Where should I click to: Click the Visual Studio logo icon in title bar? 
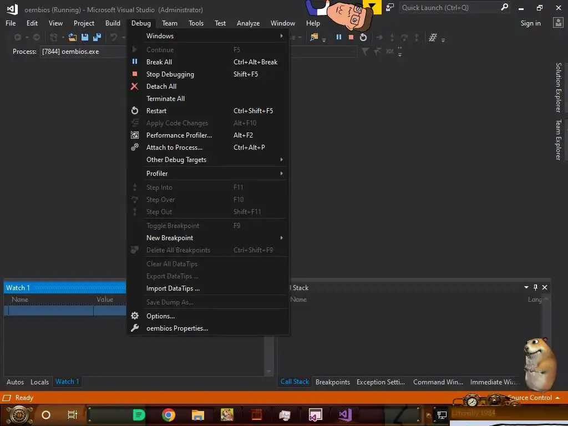12,9
